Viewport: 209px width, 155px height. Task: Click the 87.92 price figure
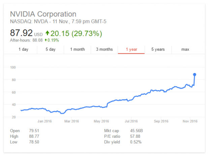point(21,33)
